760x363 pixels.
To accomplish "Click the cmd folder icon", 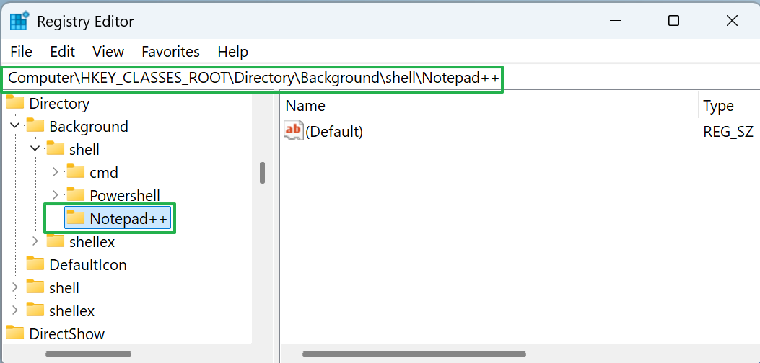I will pos(76,172).
